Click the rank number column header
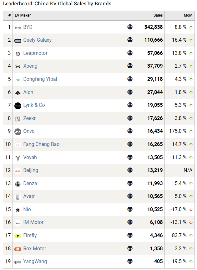 click(10, 15)
